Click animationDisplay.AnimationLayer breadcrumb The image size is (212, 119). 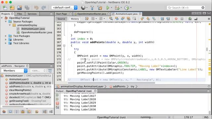click(82, 87)
